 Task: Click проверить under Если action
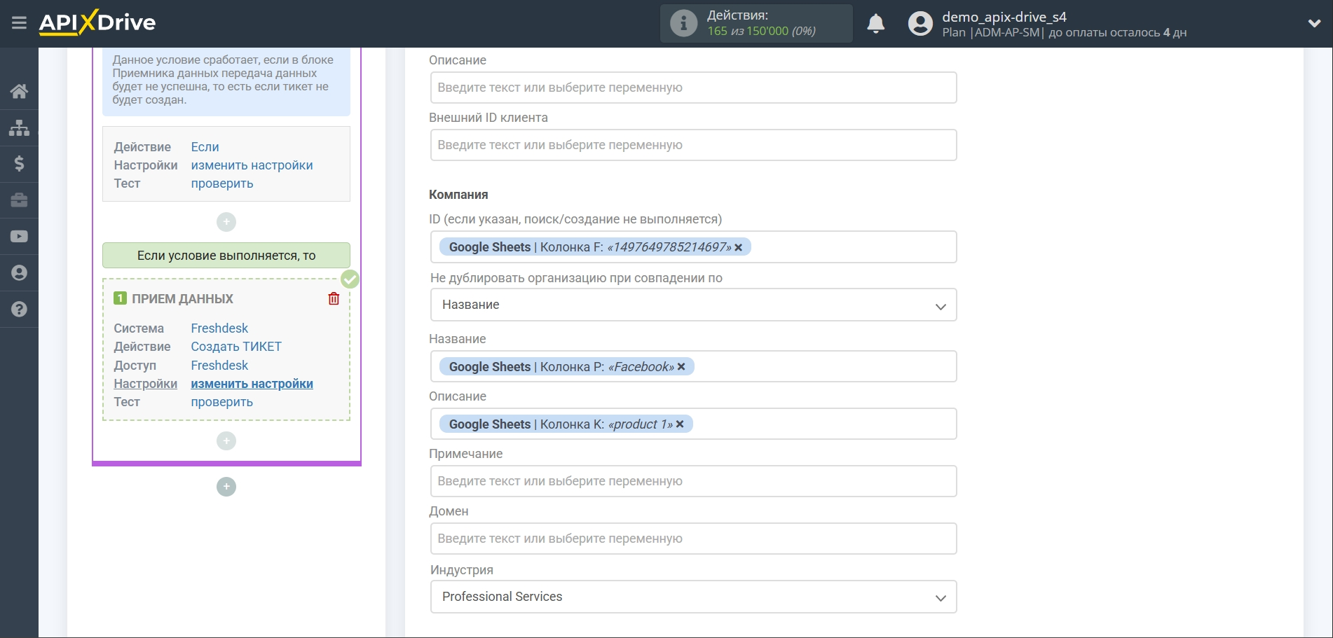(x=222, y=183)
